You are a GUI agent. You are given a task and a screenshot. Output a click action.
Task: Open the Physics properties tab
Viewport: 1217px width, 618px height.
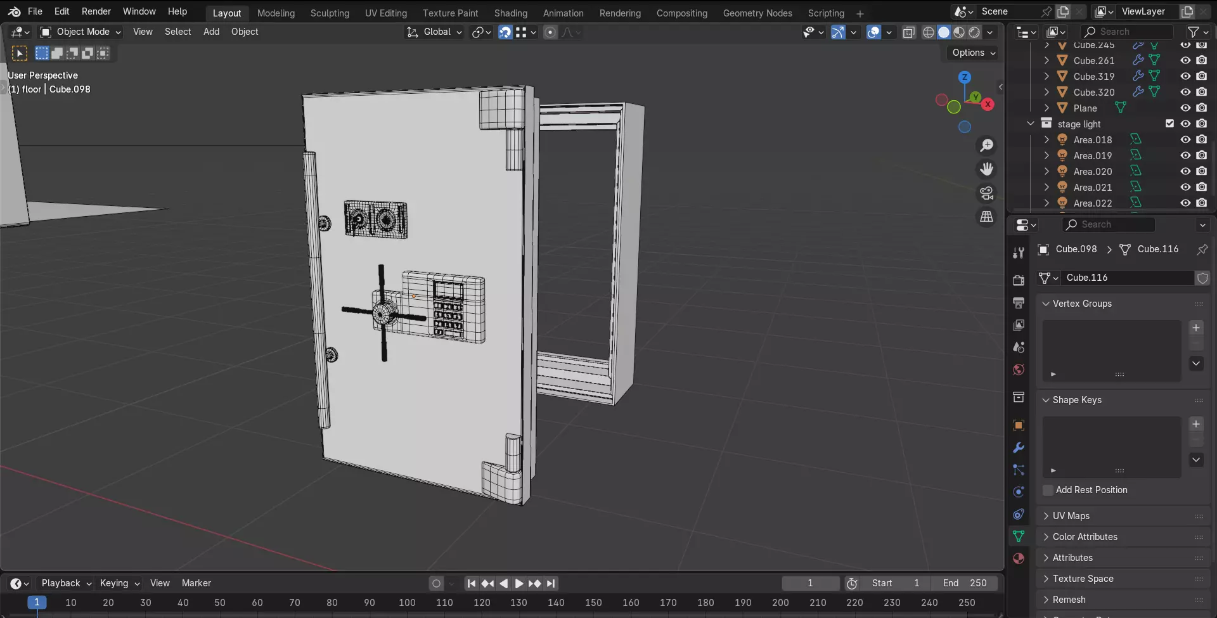(x=1019, y=492)
